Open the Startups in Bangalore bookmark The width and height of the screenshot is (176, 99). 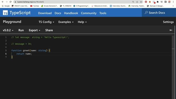(155, 6)
